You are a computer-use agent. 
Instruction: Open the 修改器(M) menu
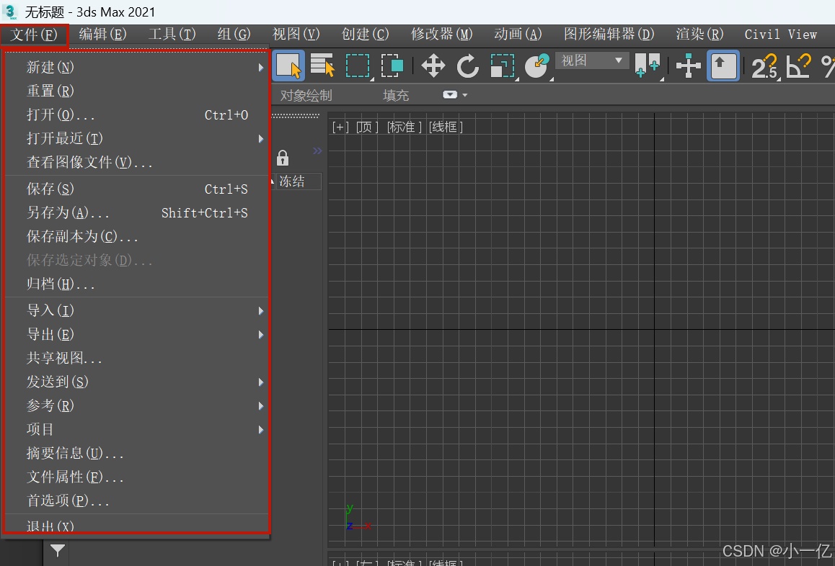click(x=441, y=35)
